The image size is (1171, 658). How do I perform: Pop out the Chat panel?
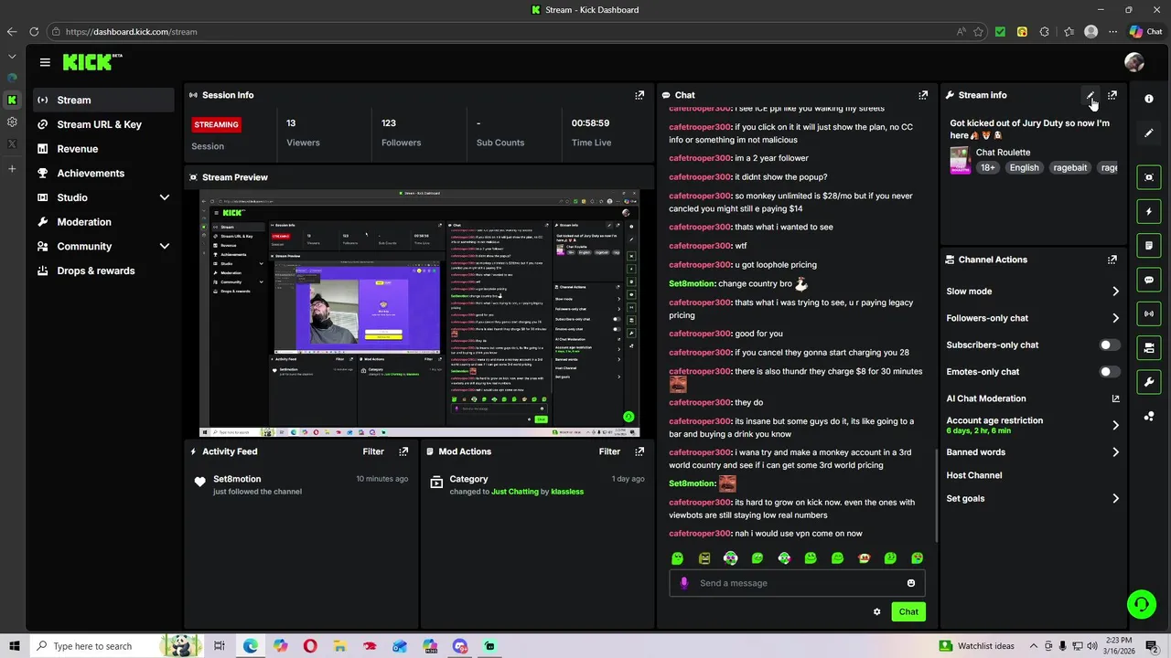tap(923, 95)
